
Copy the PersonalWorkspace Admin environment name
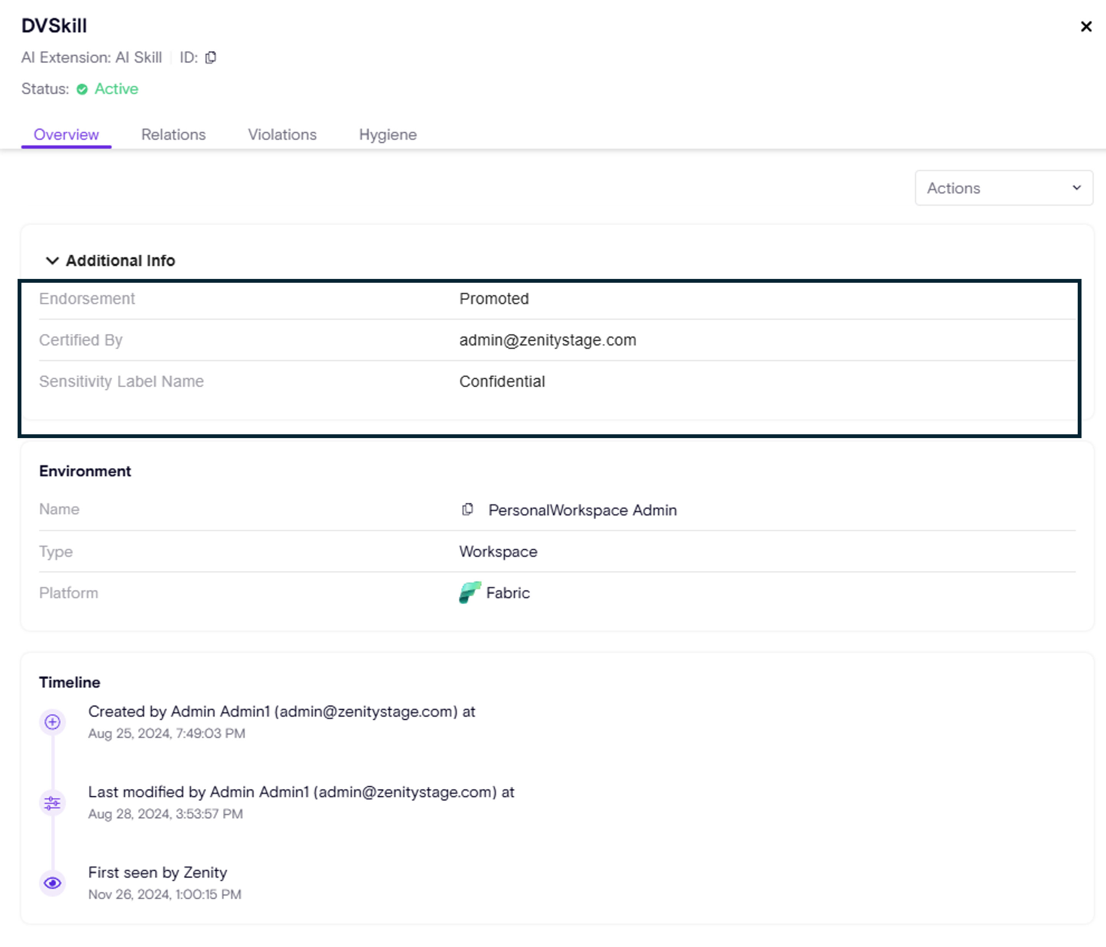click(467, 510)
